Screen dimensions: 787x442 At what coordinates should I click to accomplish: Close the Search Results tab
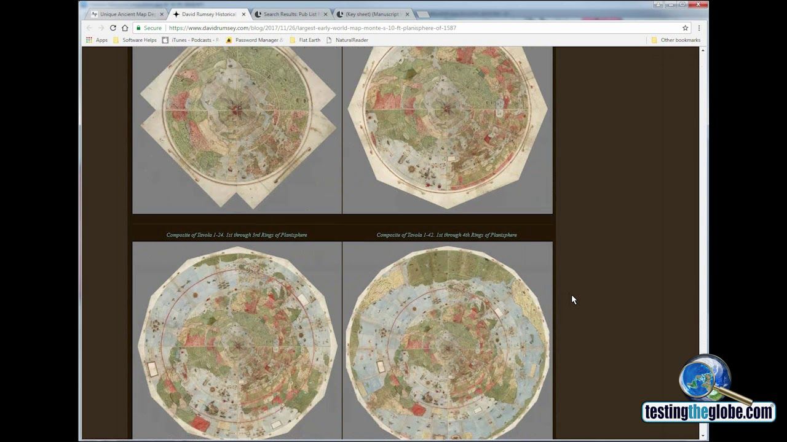[x=325, y=14]
